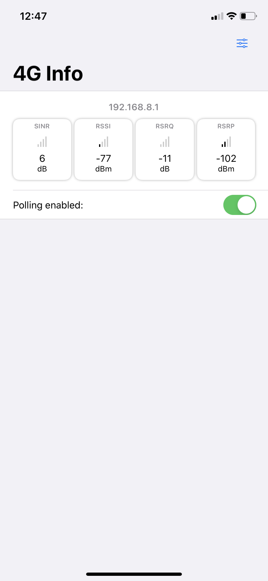
Task: Select the RSSI card label
Action: coord(104,126)
